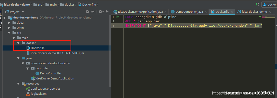Click the ADD *.jar app.jar line
Screen dimensions: 277x98
click(143, 21)
